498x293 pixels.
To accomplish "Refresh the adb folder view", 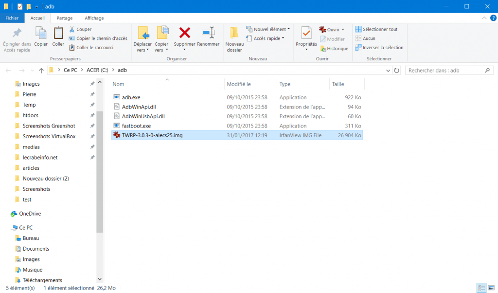I will 397,71.
